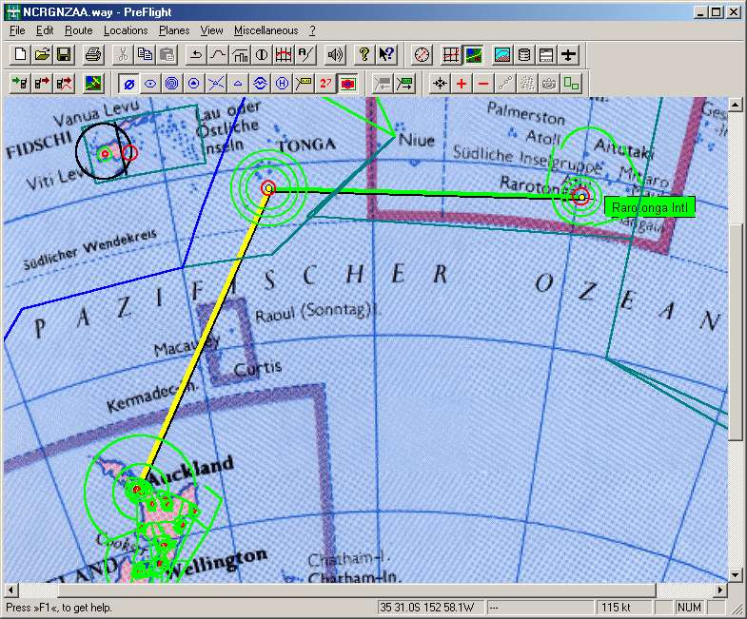Click the vertical scrollbar down arrow
747x619 pixels.
pyautogui.click(x=735, y=575)
